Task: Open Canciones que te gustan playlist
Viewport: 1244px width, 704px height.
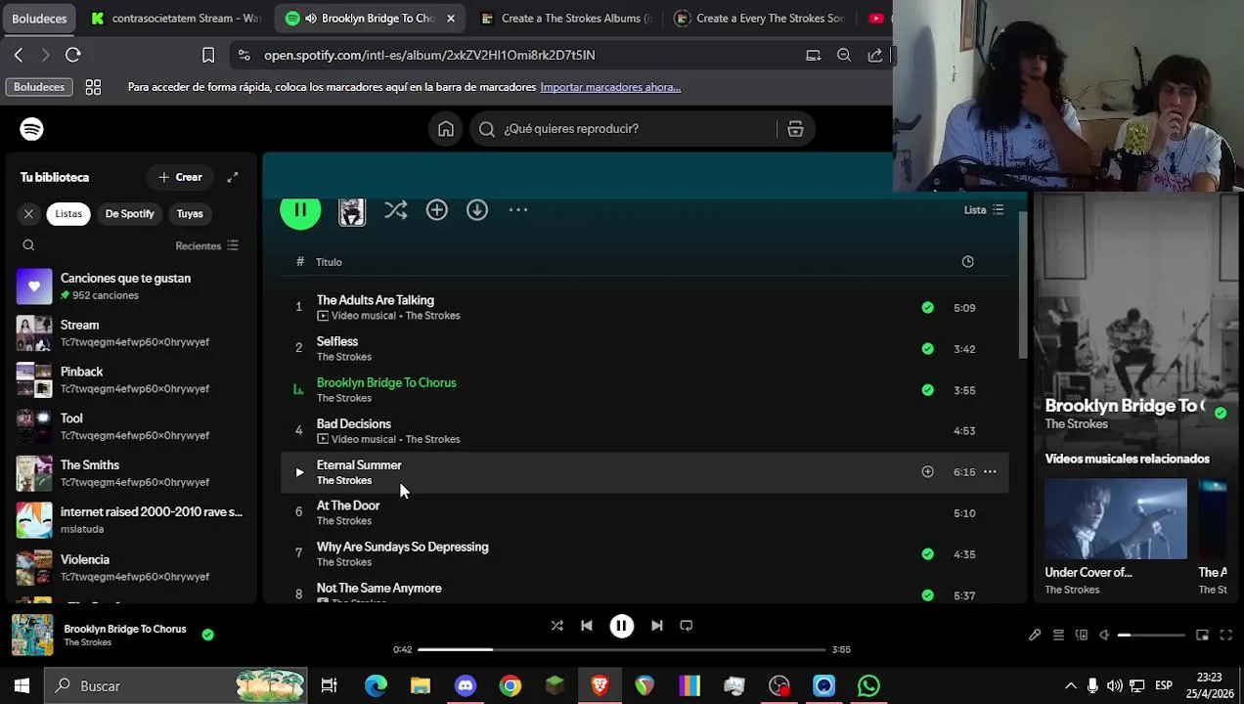Action: click(x=132, y=286)
